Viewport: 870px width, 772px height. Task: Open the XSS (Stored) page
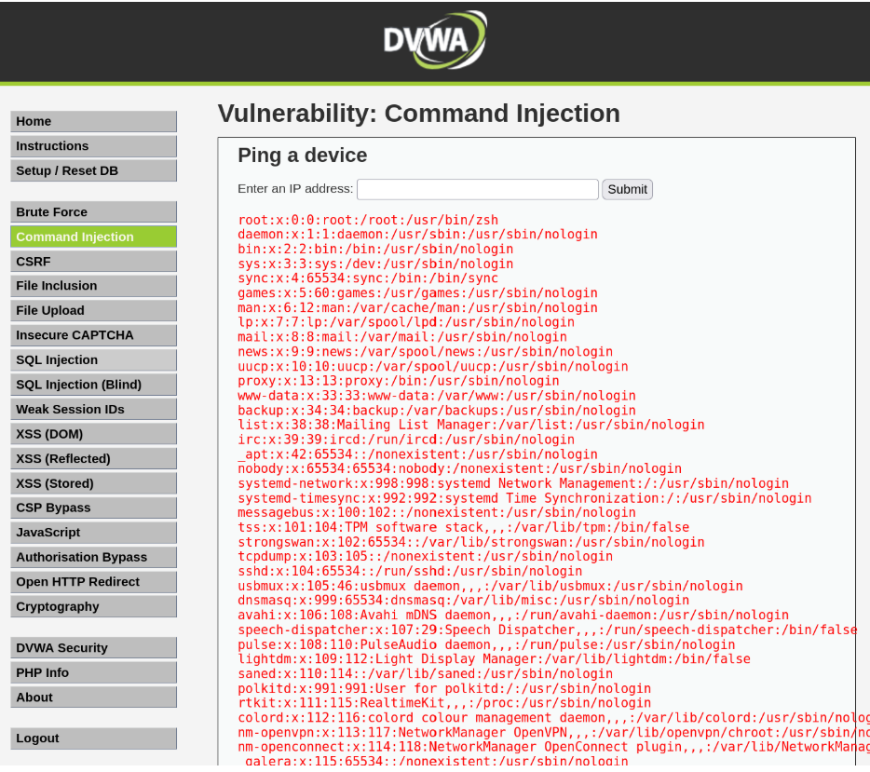click(93, 483)
